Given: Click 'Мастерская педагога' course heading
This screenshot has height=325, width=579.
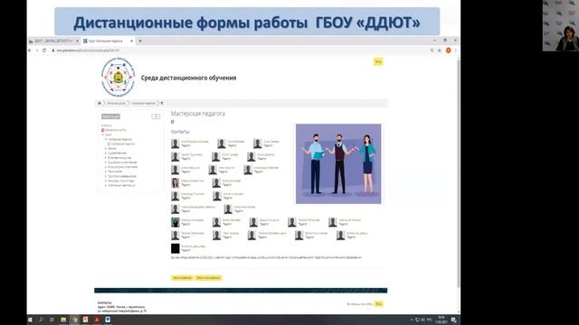Looking at the screenshot, I should tap(197, 114).
